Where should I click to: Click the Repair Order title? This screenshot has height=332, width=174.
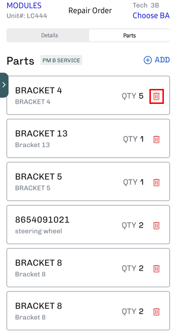point(90,10)
